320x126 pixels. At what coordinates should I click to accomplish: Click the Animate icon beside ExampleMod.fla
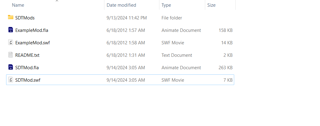[11, 30]
